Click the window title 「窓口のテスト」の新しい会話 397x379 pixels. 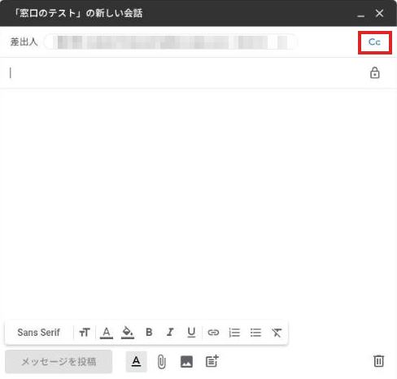click(78, 13)
